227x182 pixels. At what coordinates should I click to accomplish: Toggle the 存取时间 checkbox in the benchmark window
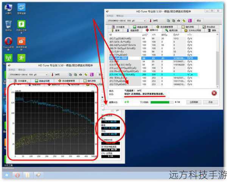point(103,140)
